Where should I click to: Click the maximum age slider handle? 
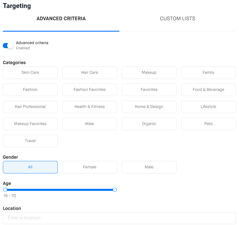(115, 190)
